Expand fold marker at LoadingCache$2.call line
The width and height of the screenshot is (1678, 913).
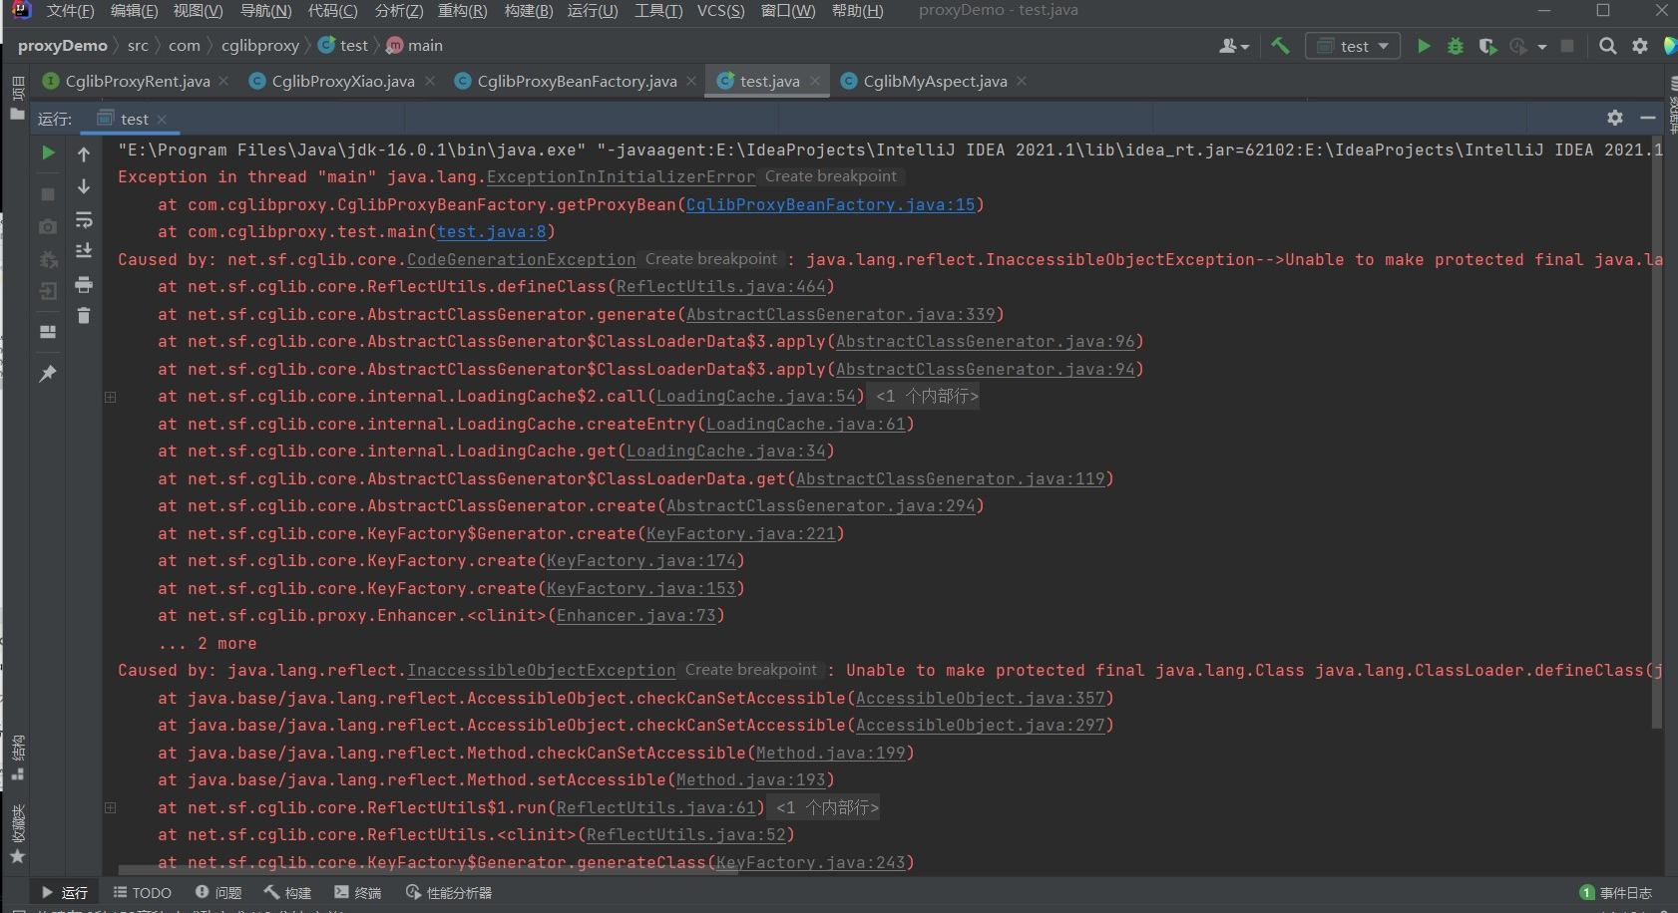click(x=111, y=397)
